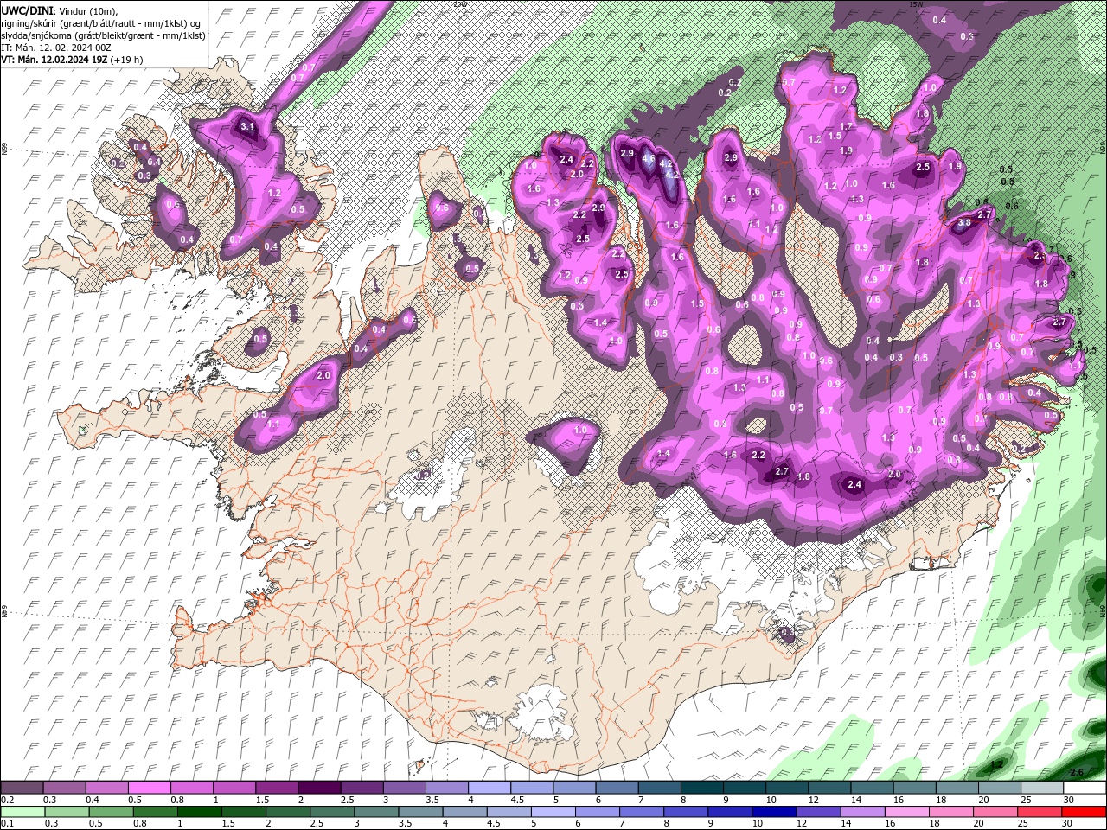Select the 0.4 swatch in the upper snow scale
1107x830 pixels.
point(106,788)
